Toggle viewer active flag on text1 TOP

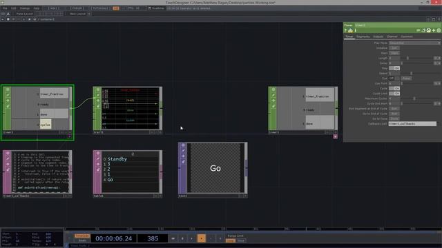(x=183, y=145)
